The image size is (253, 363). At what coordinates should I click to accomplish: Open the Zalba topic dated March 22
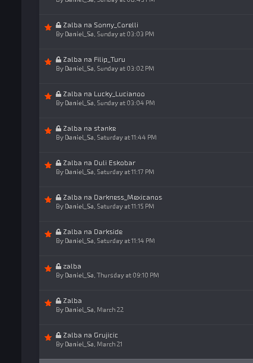click(72, 301)
